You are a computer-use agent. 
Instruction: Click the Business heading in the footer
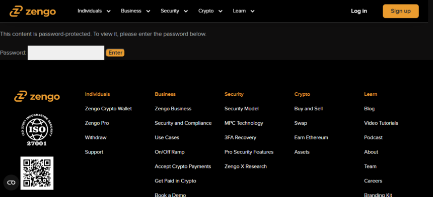(x=165, y=94)
